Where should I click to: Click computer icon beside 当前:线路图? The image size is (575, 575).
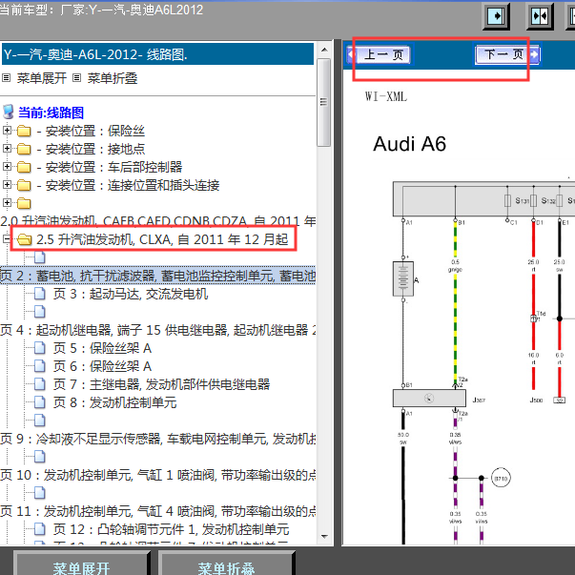pos(9,112)
